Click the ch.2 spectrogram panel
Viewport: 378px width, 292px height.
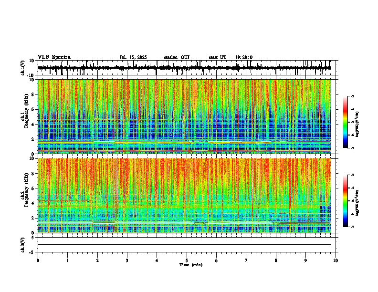tap(184, 196)
